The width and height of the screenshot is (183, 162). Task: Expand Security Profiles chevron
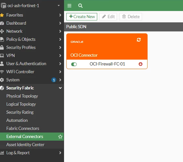pyautogui.click(x=60, y=47)
